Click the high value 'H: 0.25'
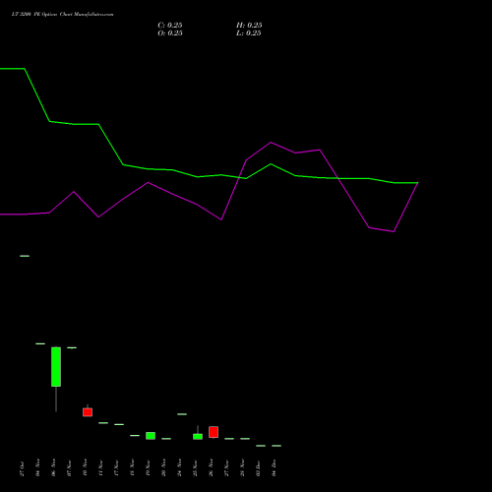The image size is (492, 492). tap(249, 26)
